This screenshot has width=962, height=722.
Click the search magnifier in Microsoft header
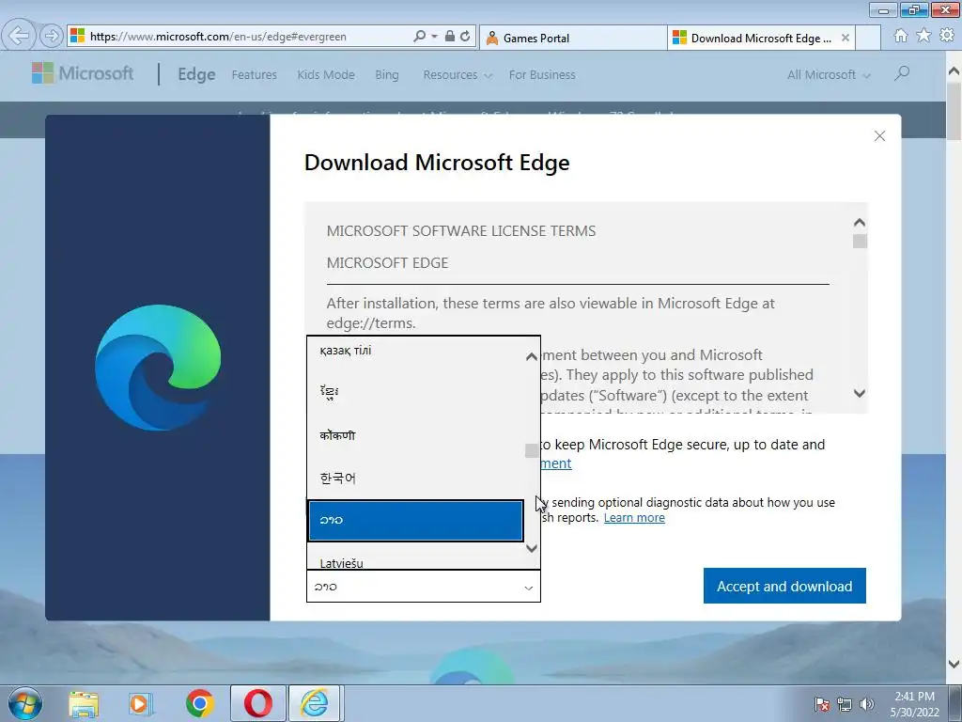point(901,73)
